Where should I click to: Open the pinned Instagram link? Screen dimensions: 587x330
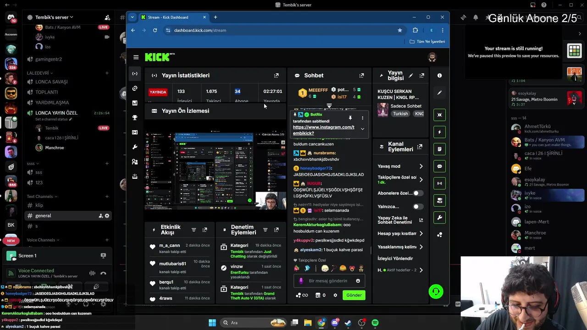323,130
